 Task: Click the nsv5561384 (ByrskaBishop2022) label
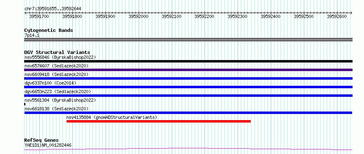point(60,100)
